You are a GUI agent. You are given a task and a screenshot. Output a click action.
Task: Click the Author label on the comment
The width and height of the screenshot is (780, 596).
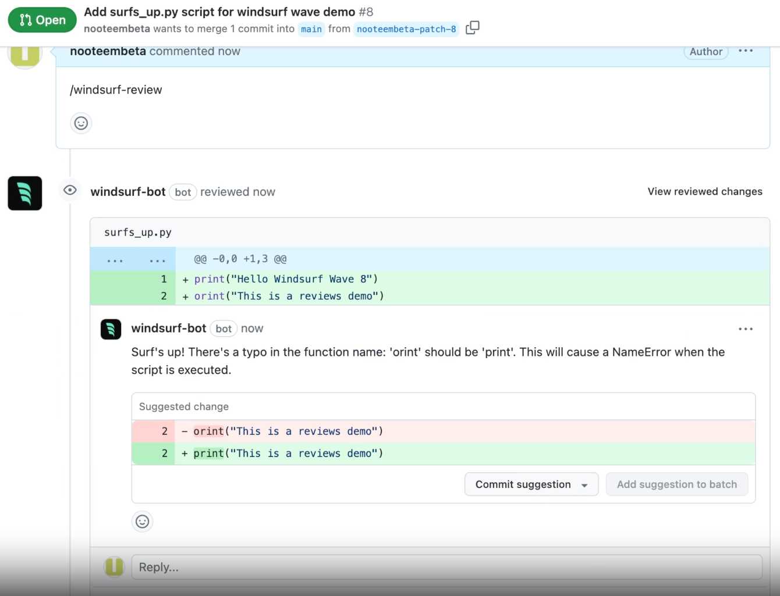pos(706,52)
